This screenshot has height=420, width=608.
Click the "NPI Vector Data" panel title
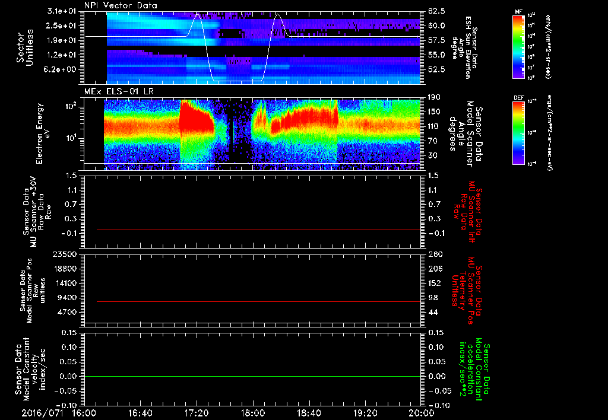(121, 5)
